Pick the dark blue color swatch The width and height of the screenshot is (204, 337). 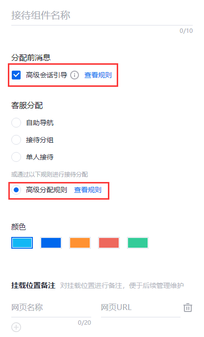click(51, 243)
